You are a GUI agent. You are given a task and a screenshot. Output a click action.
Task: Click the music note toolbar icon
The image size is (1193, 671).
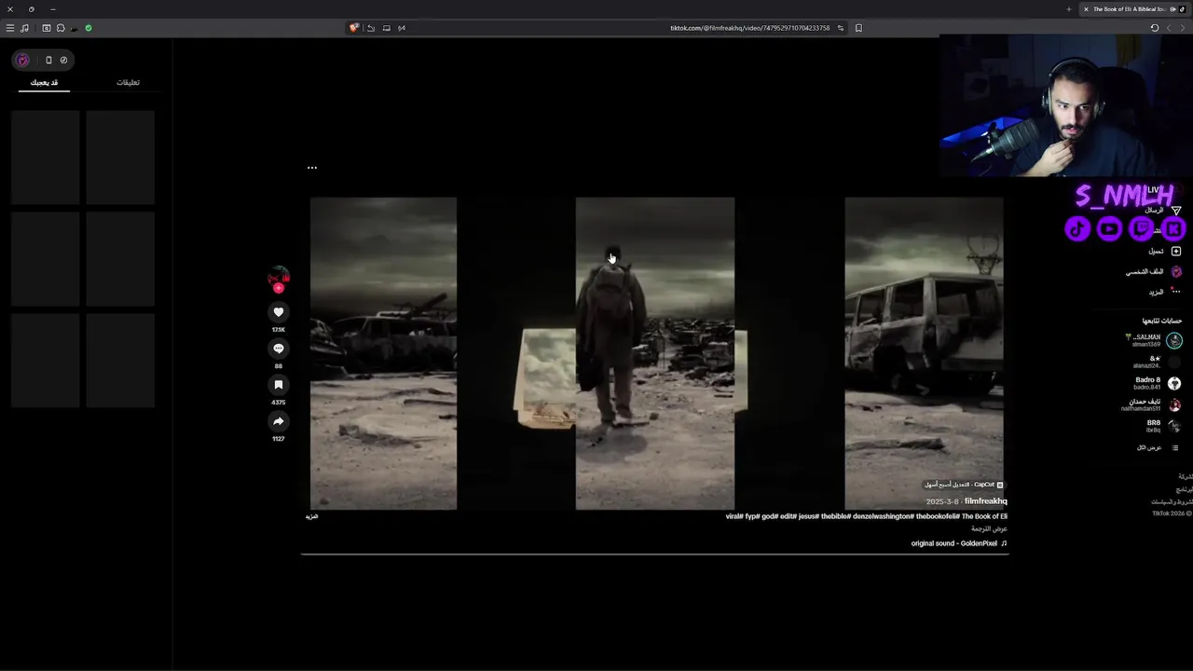pyautogui.click(x=24, y=28)
